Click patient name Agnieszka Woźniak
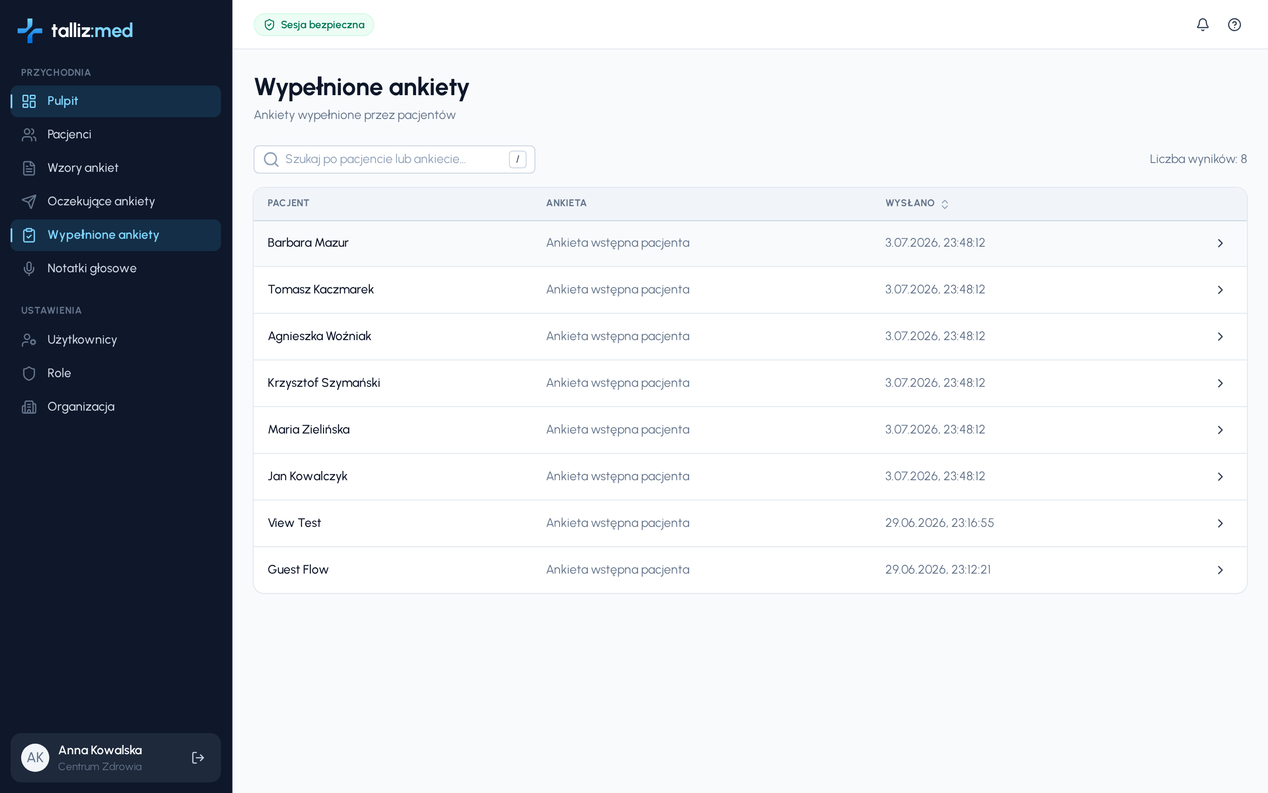 (x=319, y=336)
